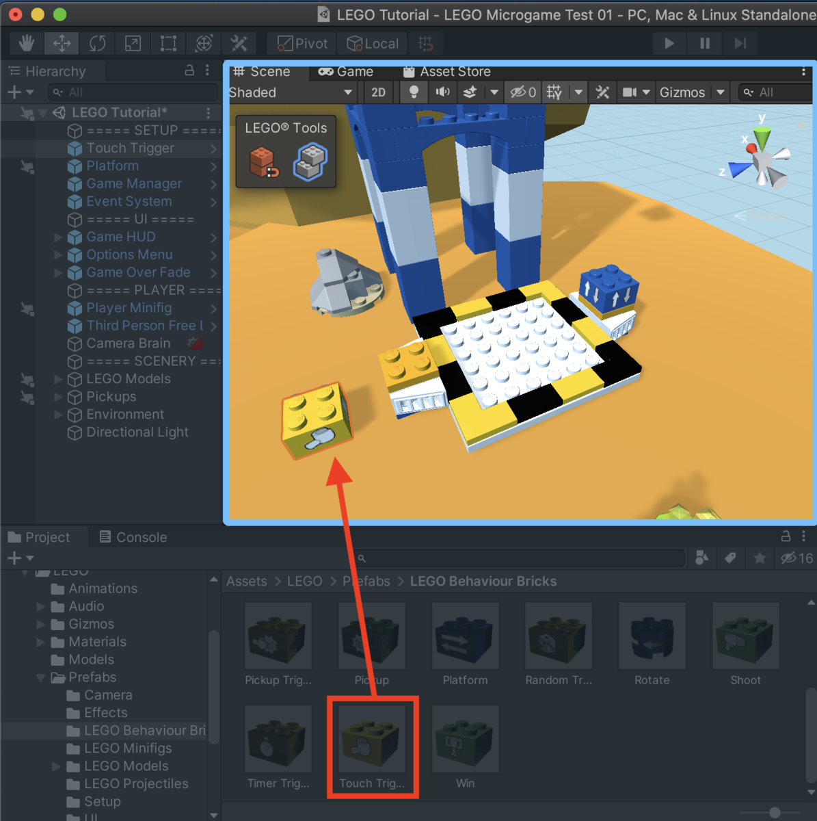Select the Shoot behaviour brick prefab

point(745,644)
